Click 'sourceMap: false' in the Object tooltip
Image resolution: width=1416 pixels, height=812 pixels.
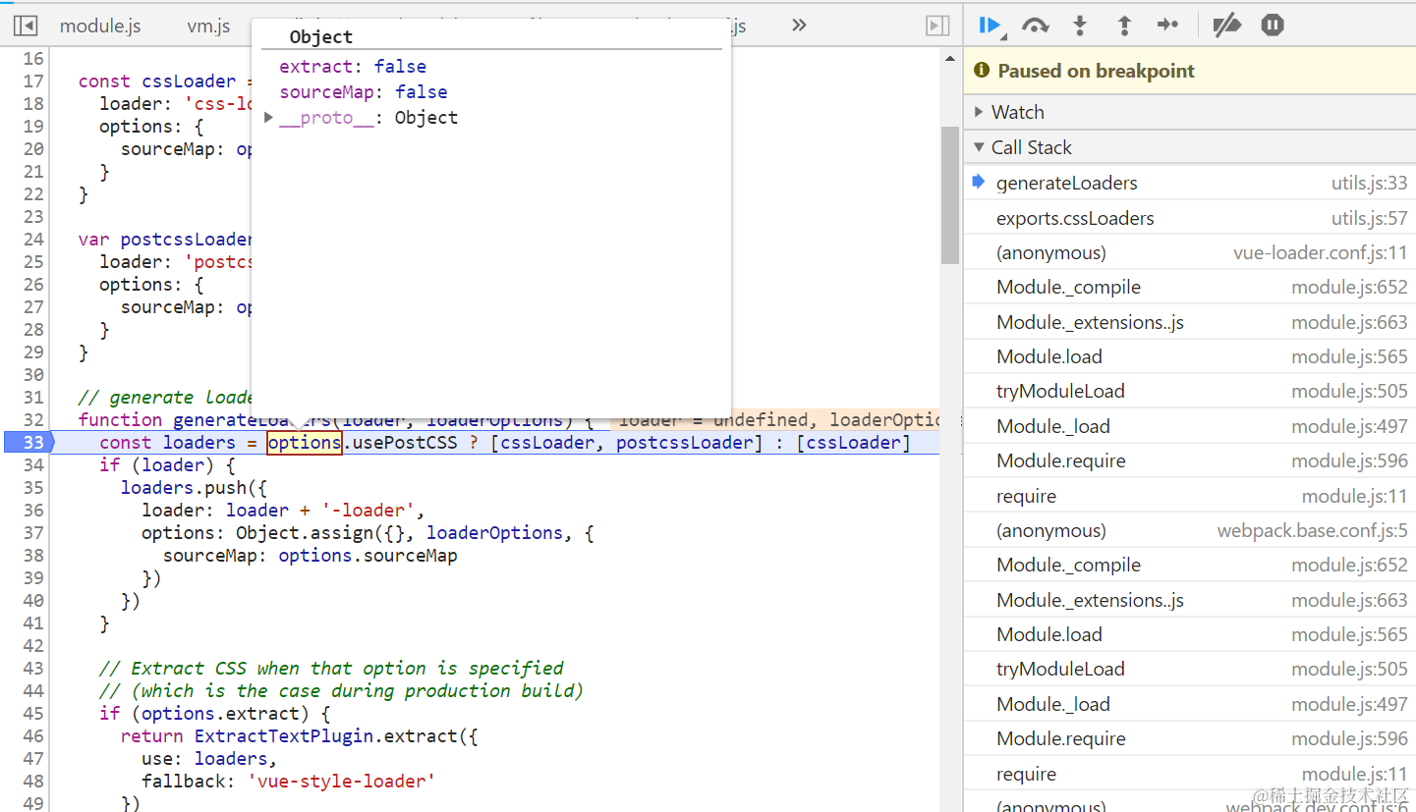coord(364,92)
